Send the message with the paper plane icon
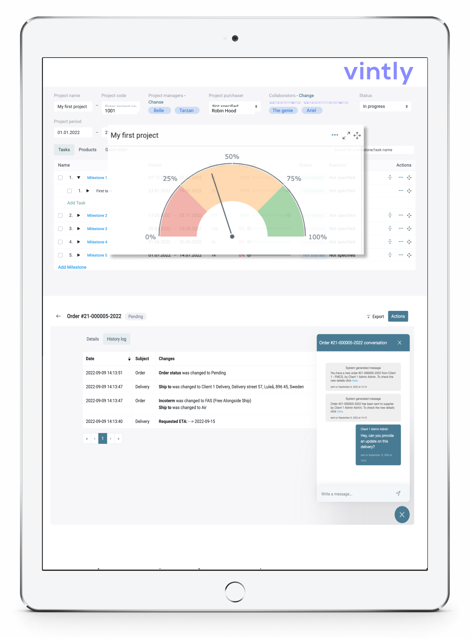 (398, 493)
